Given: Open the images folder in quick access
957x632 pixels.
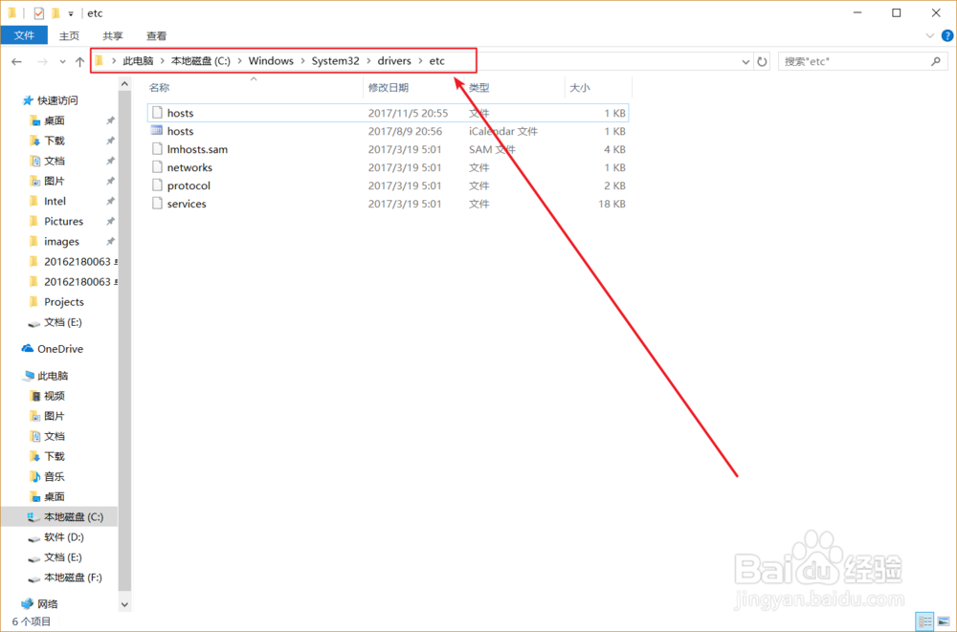Looking at the screenshot, I should click(61, 242).
